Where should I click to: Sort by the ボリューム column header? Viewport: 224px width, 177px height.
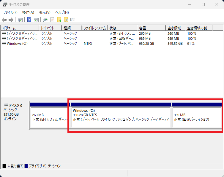coord(20,28)
